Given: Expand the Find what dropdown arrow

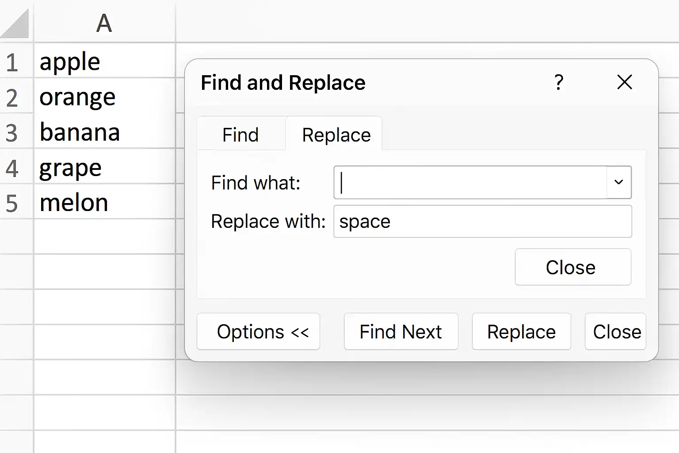Looking at the screenshot, I should coord(618,182).
